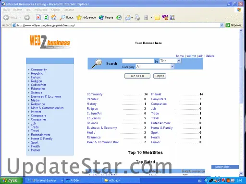This screenshot has width=246, height=184.
Task: Click the home link
Action: point(180,56)
